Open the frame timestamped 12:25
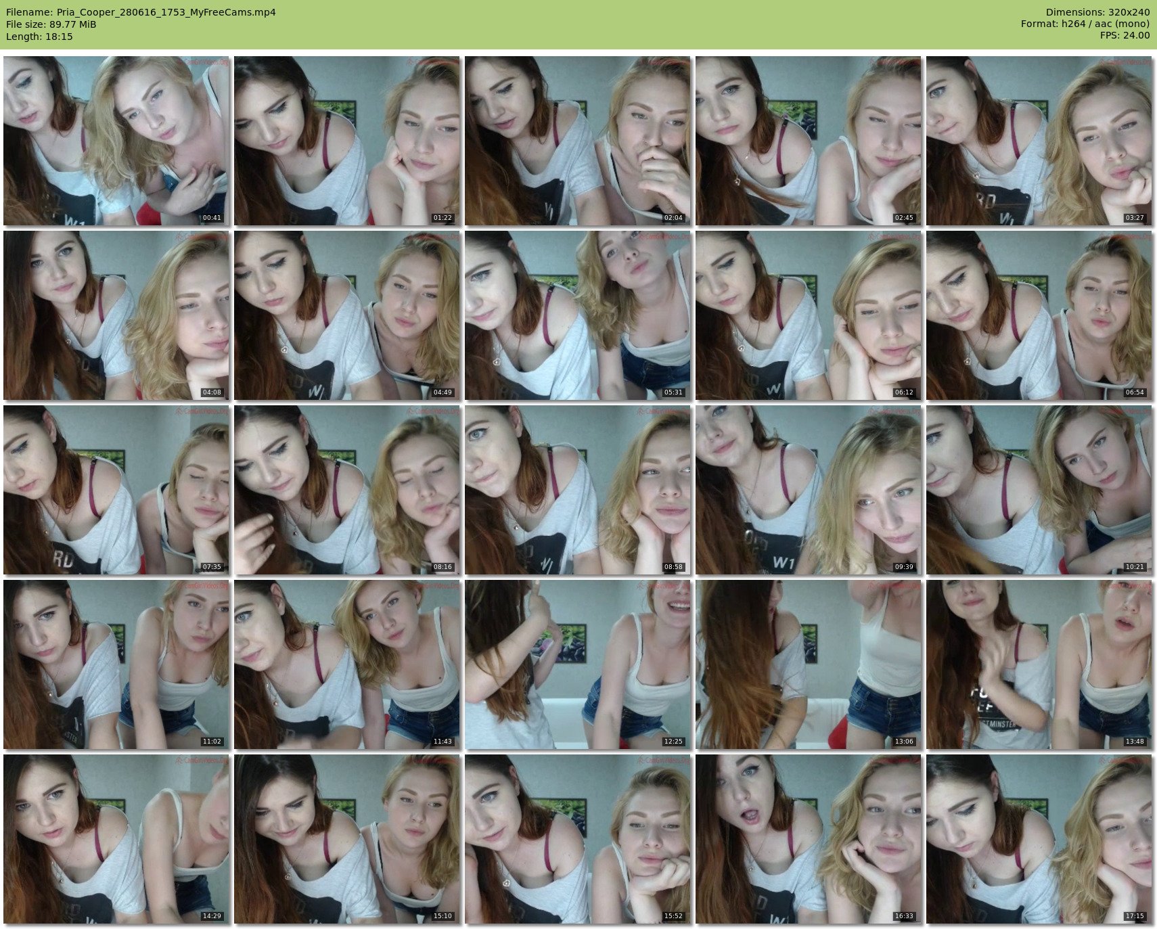 (x=578, y=664)
